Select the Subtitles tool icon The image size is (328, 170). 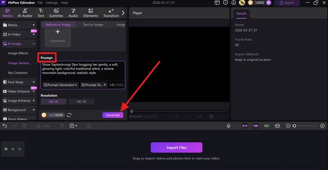(56, 13)
